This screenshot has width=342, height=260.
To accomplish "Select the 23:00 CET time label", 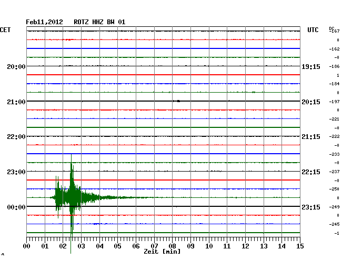I will point(16,172).
